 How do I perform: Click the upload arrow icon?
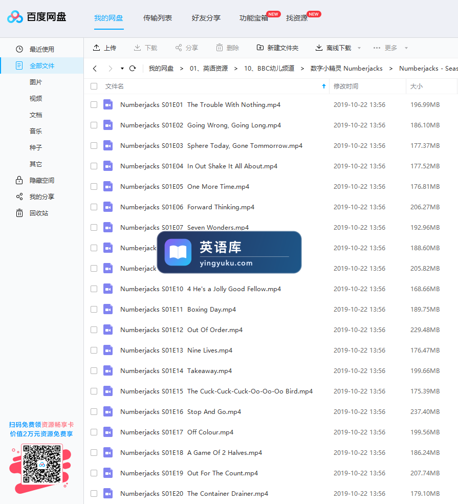pyautogui.click(x=96, y=48)
